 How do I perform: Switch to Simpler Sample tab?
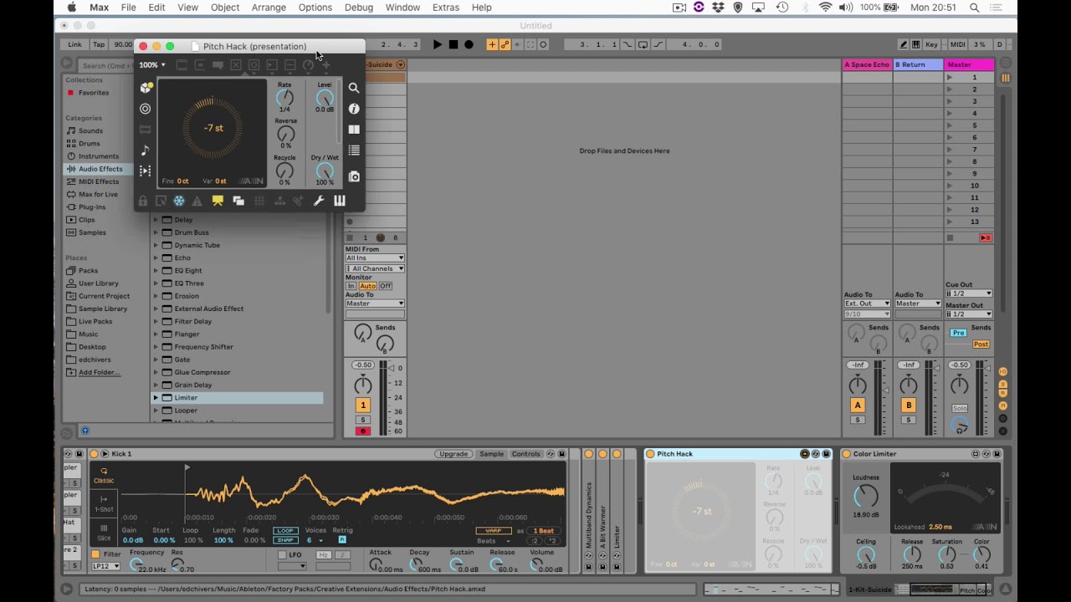[x=492, y=454]
